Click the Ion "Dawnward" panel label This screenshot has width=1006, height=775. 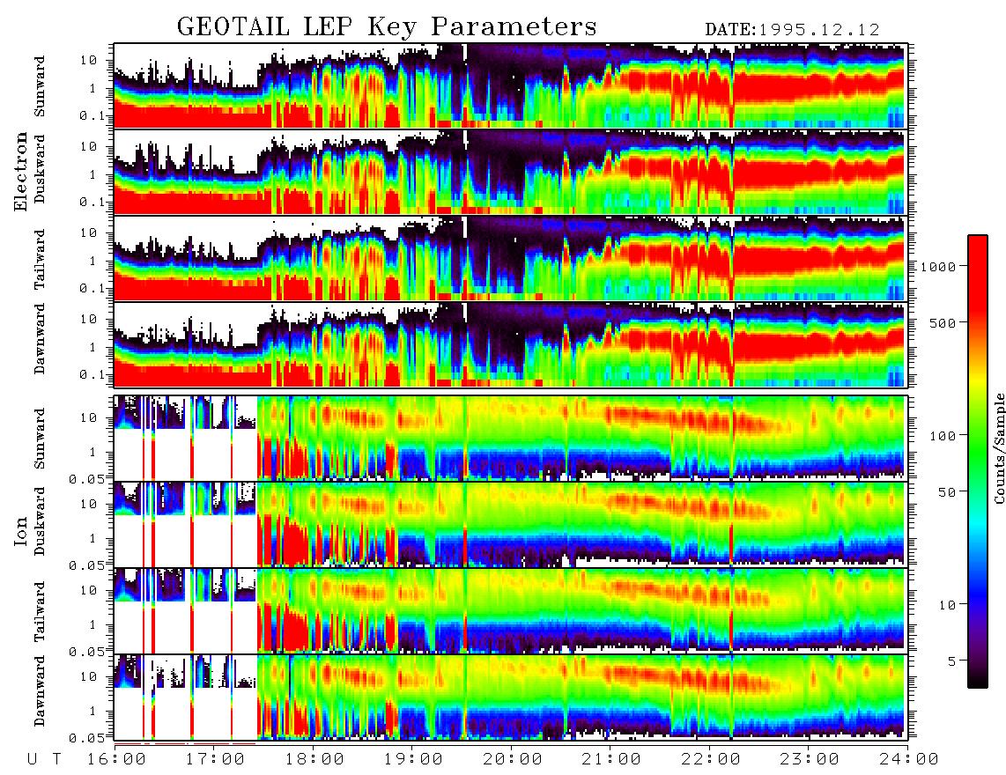click(40, 691)
